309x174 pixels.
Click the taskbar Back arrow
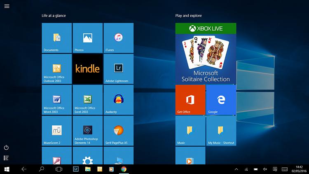pyautogui.click(x=24, y=169)
